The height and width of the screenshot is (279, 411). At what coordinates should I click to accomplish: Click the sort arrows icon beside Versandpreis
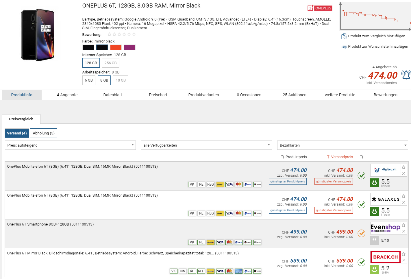click(362, 157)
